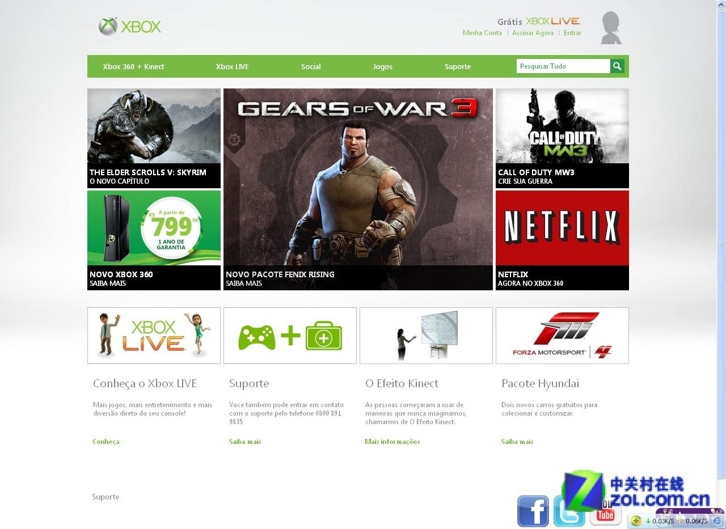Click the controller plus first-aid support image
The image size is (726, 529).
tap(290, 336)
